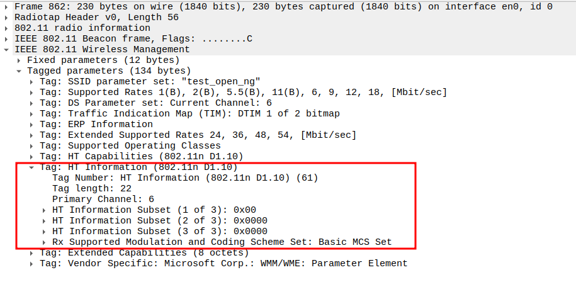Expand the SSID parameter set tag
The height and width of the screenshot is (282, 576).
tap(31, 81)
